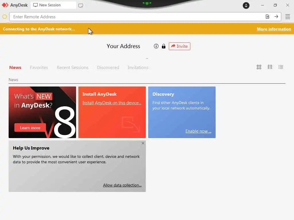Image resolution: width=294 pixels, height=220 pixels.
Task: Click the Invite button
Action: (179, 46)
